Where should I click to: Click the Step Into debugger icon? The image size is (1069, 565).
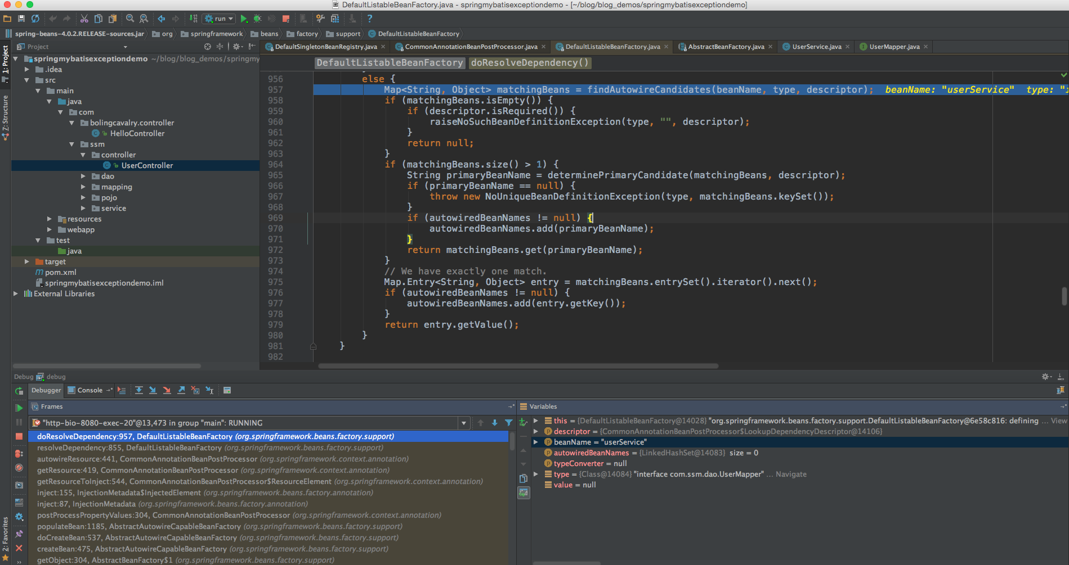tap(153, 390)
